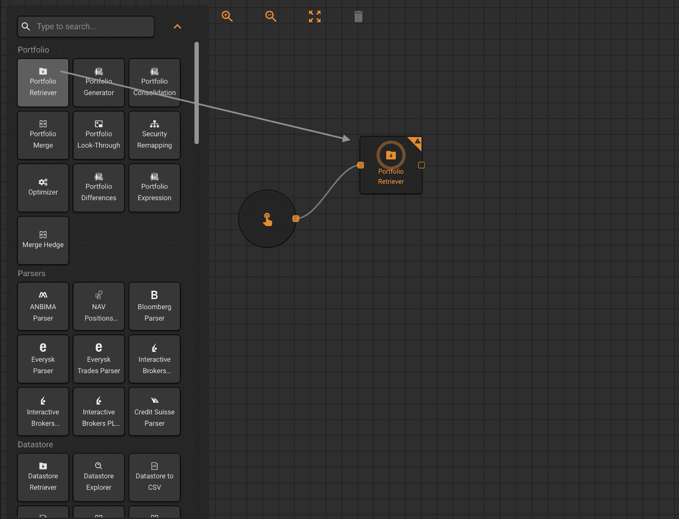Select the NAV Positions block

point(99,306)
